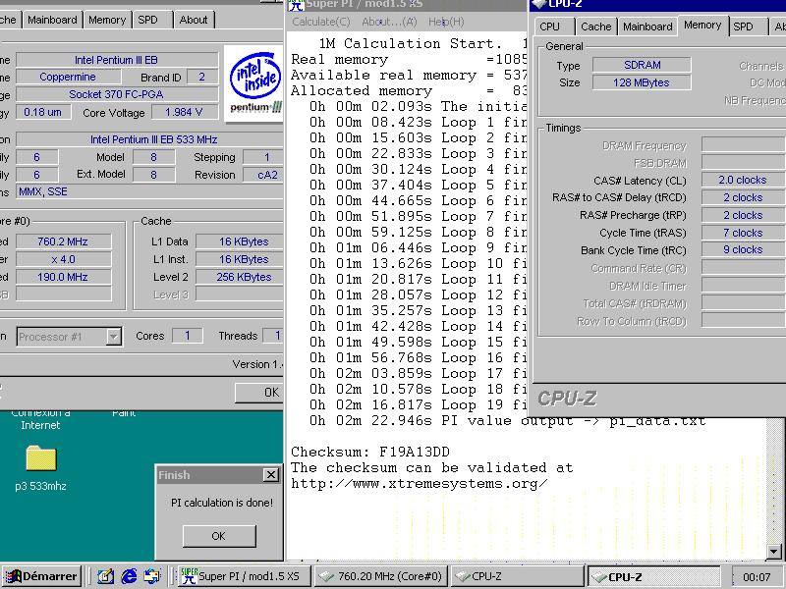786x589 pixels.
Task: Select Memory tab in right CPU-Z window
Action: point(702,26)
